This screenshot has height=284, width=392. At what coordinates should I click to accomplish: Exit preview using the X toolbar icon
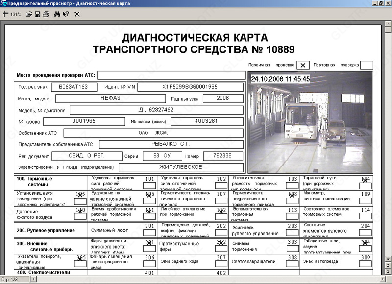(x=77, y=15)
